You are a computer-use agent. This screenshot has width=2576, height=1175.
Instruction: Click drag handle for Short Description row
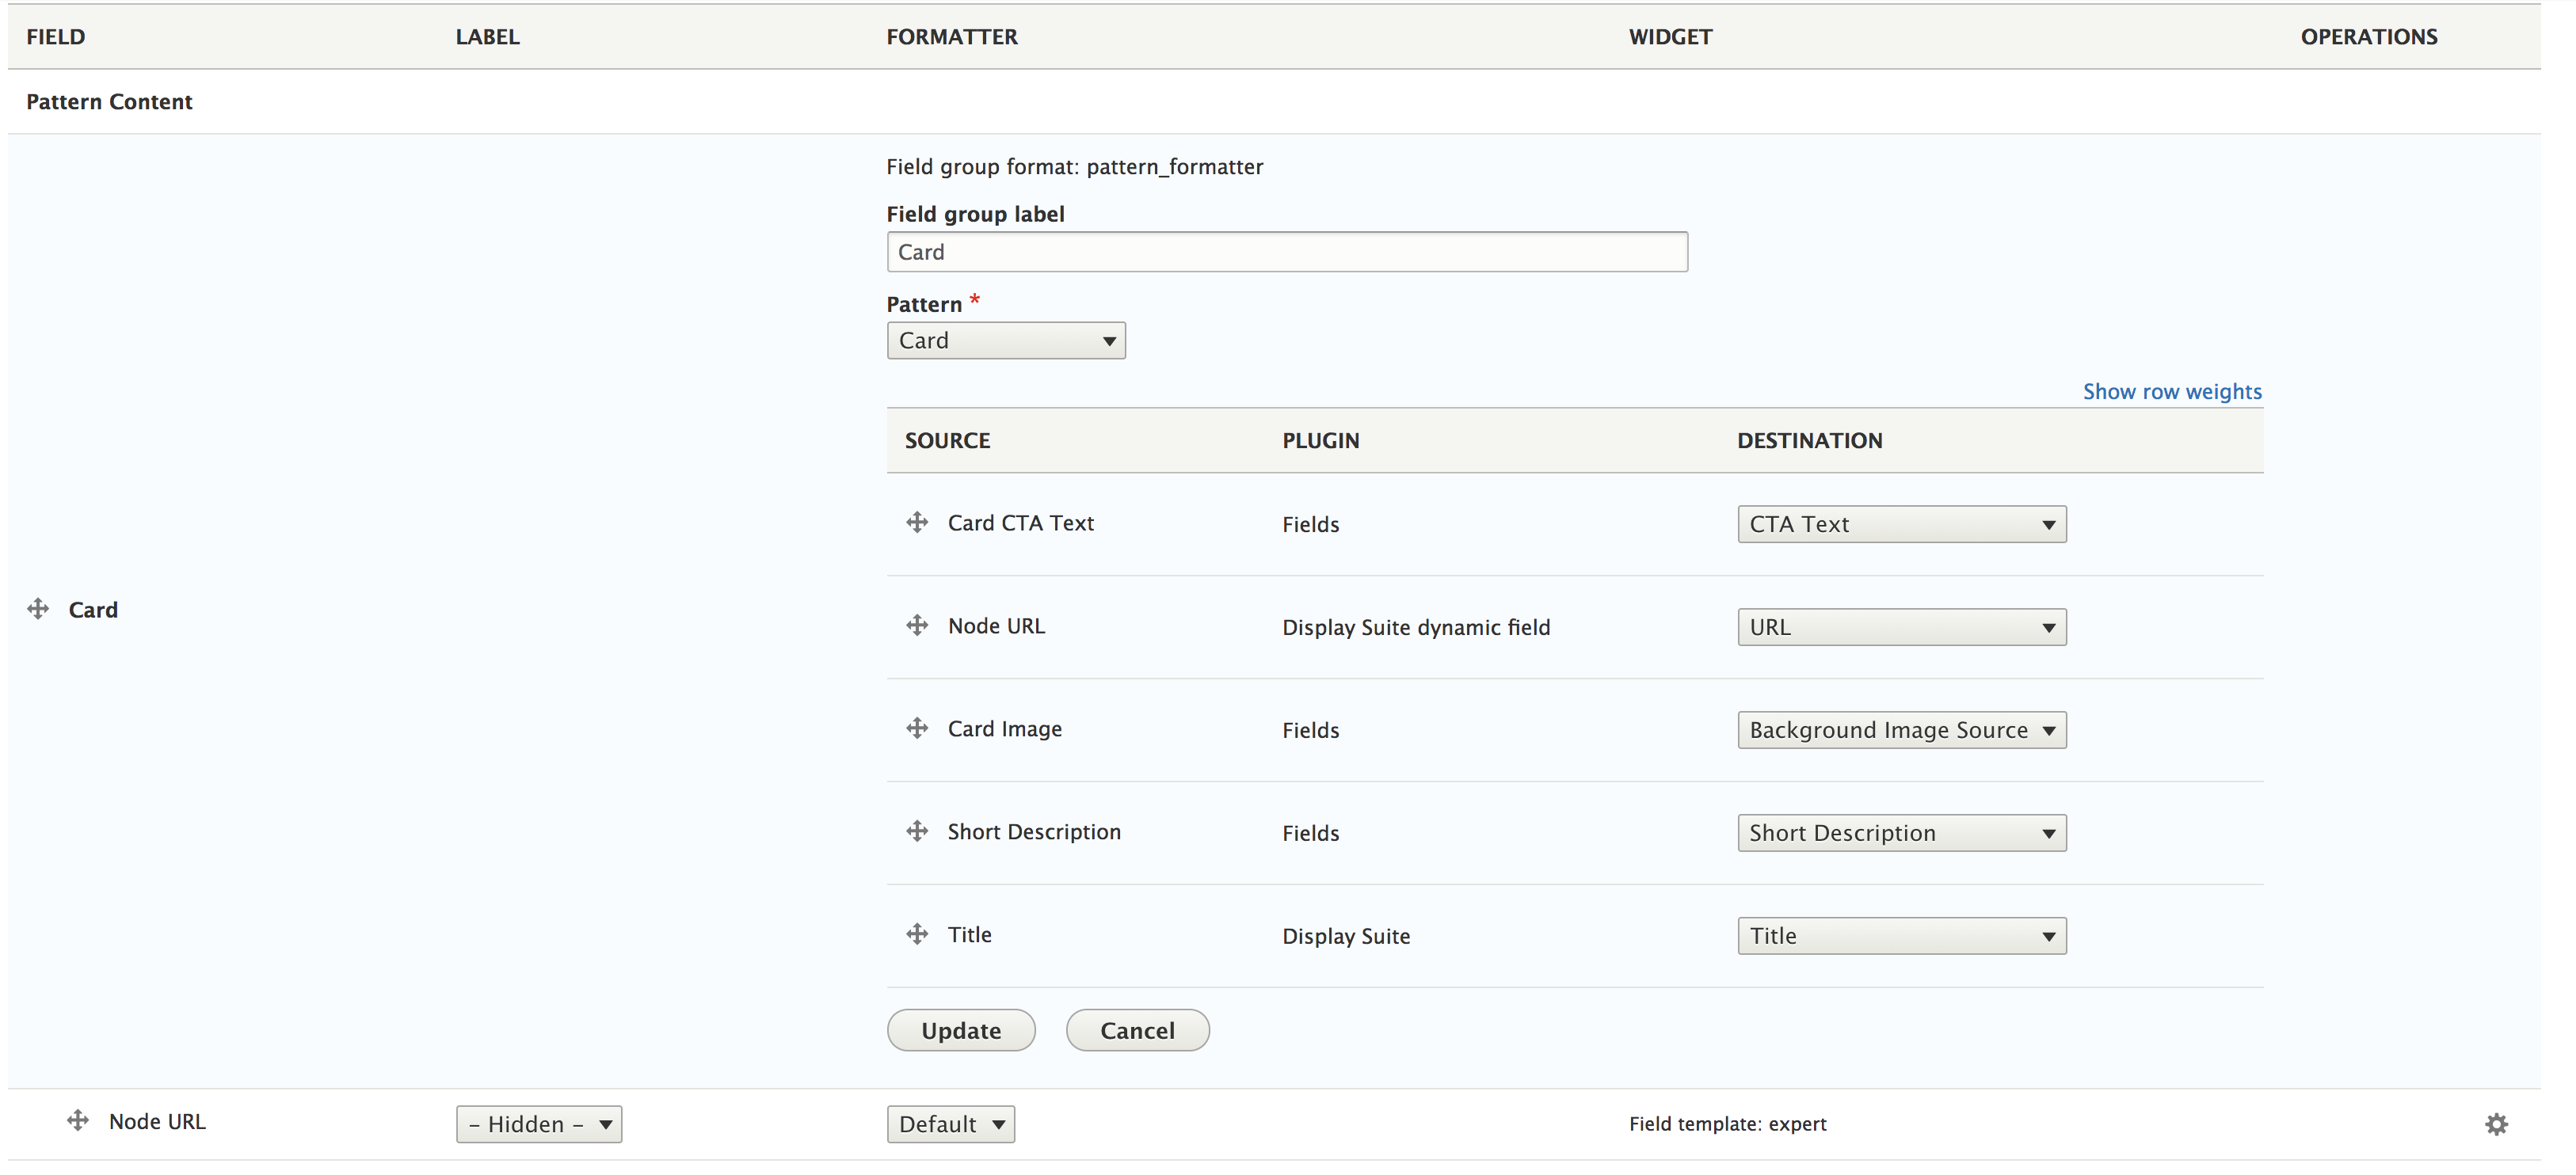pos(916,831)
